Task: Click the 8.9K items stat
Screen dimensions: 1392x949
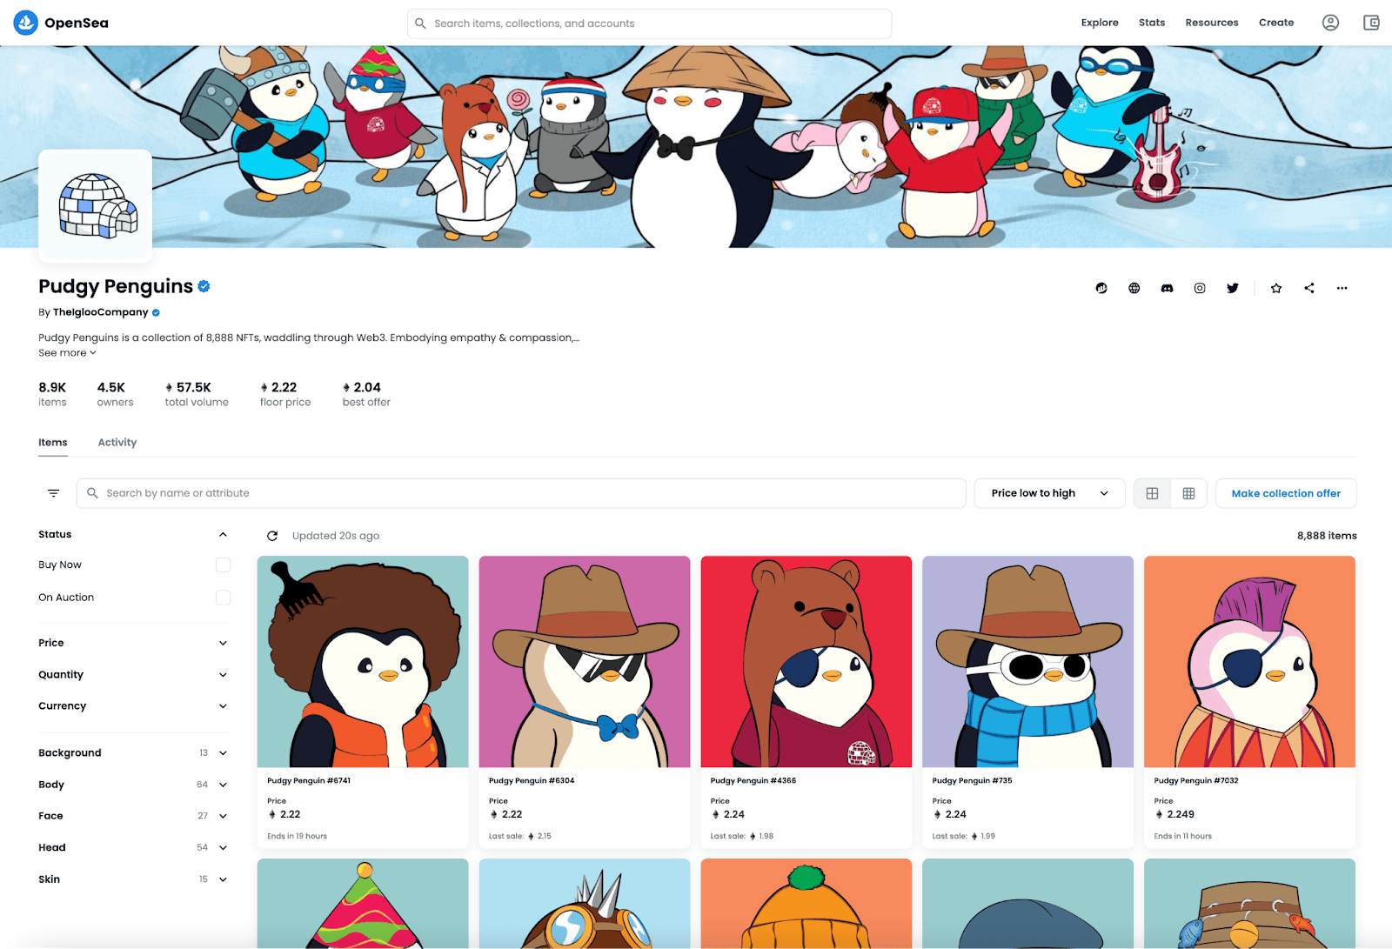Action: (52, 394)
